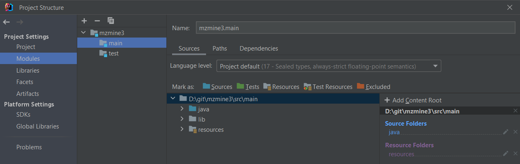Open Libraries in Project Settings

[x=28, y=70]
